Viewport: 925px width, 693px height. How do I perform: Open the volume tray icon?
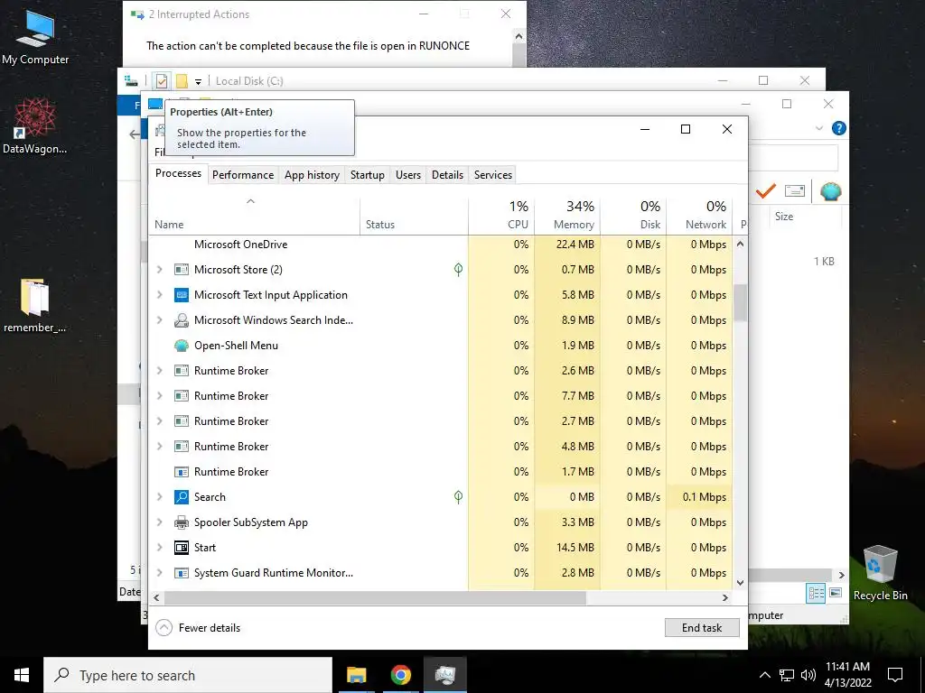(808, 675)
